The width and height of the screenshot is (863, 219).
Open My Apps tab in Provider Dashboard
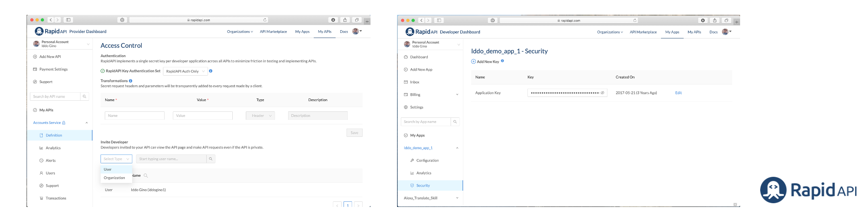point(302,32)
